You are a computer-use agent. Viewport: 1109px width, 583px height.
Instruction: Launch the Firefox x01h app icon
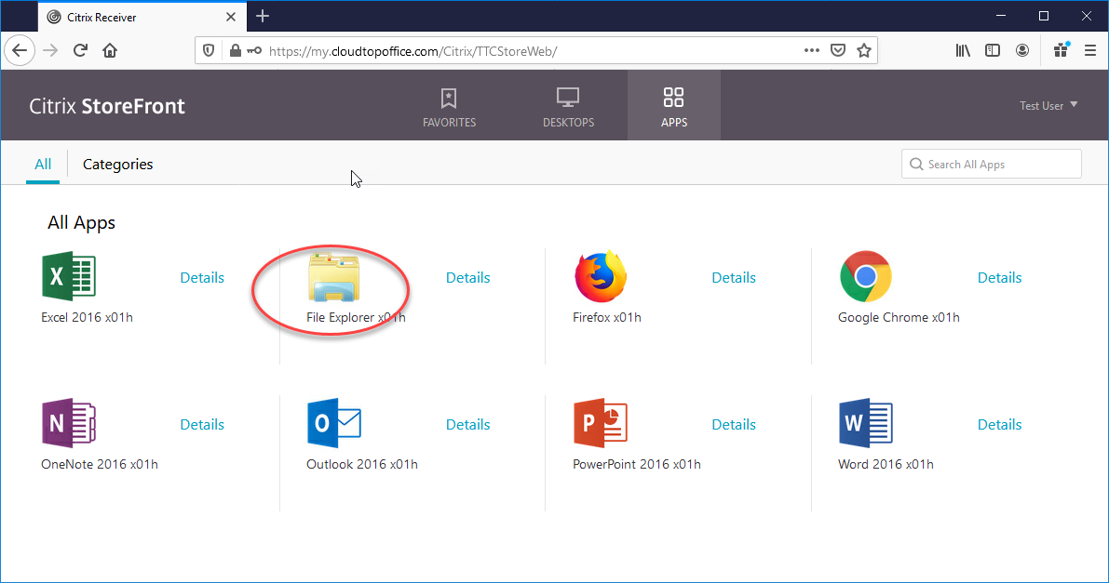(601, 276)
